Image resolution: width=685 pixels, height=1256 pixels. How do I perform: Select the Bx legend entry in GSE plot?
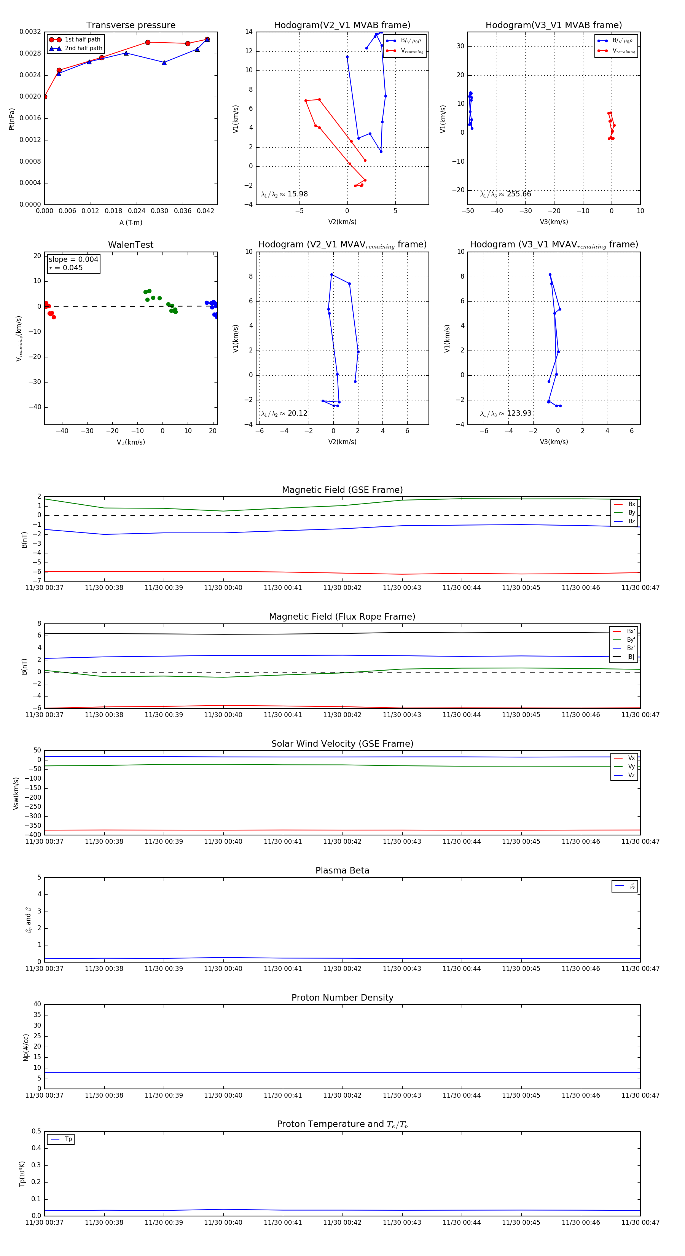tap(624, 504)
